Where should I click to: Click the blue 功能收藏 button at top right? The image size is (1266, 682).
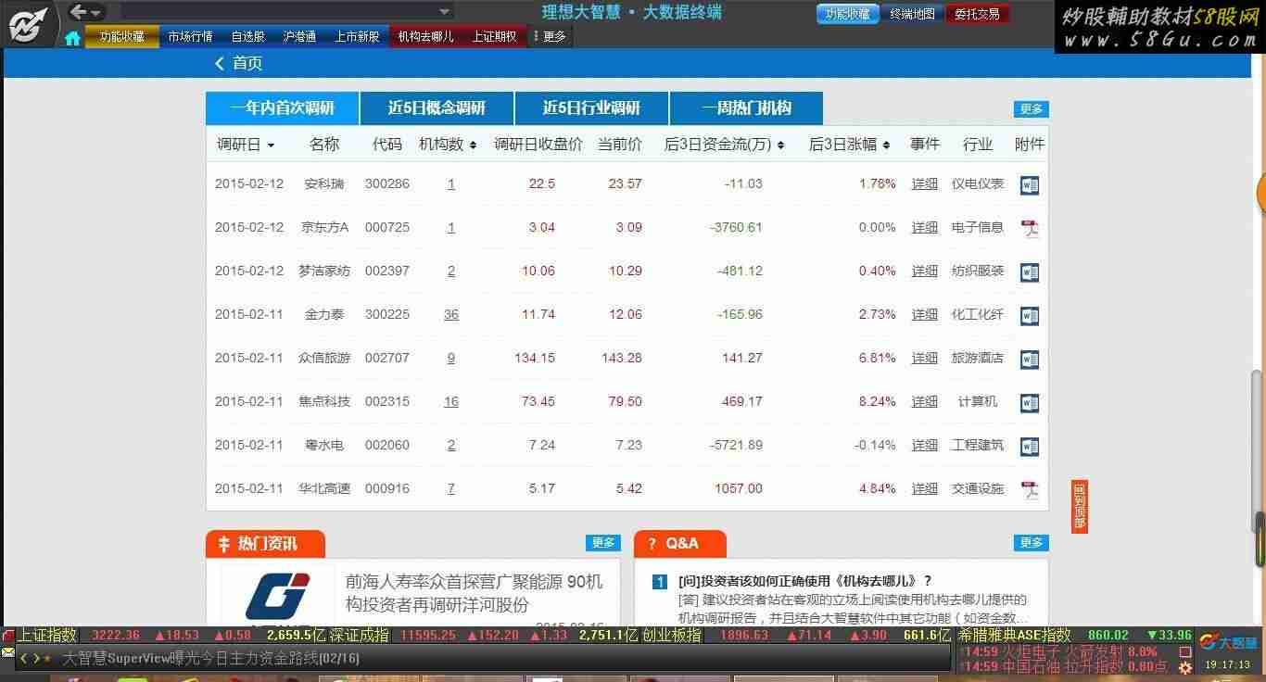[x=848, y=14]
